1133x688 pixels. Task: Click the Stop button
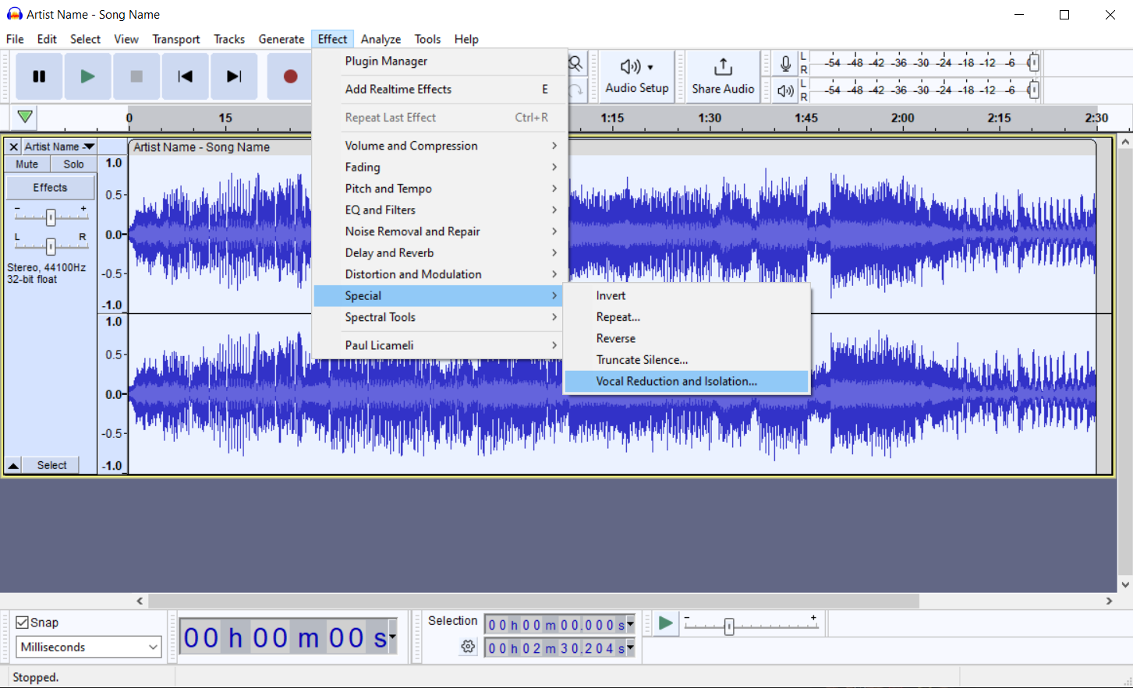click(136, 76)
